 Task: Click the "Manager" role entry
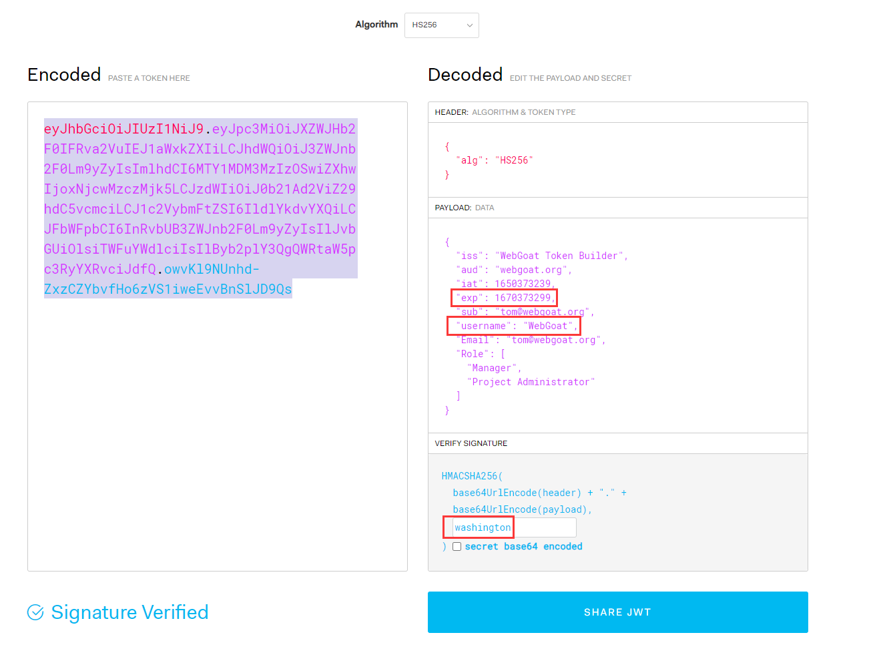point(495,368)
